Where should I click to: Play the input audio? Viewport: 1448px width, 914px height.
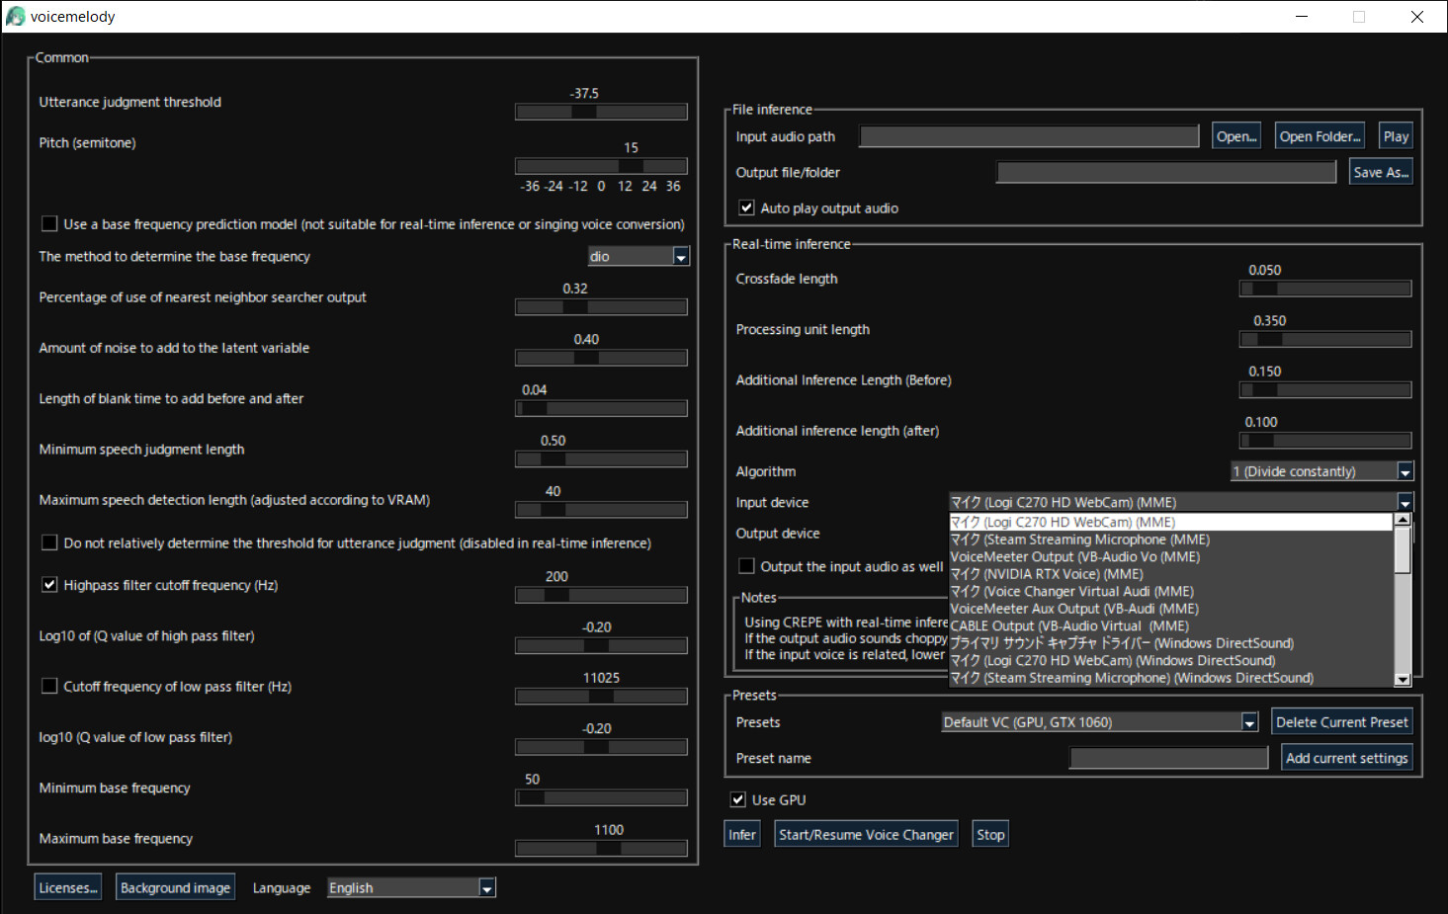pos(1396,135)
